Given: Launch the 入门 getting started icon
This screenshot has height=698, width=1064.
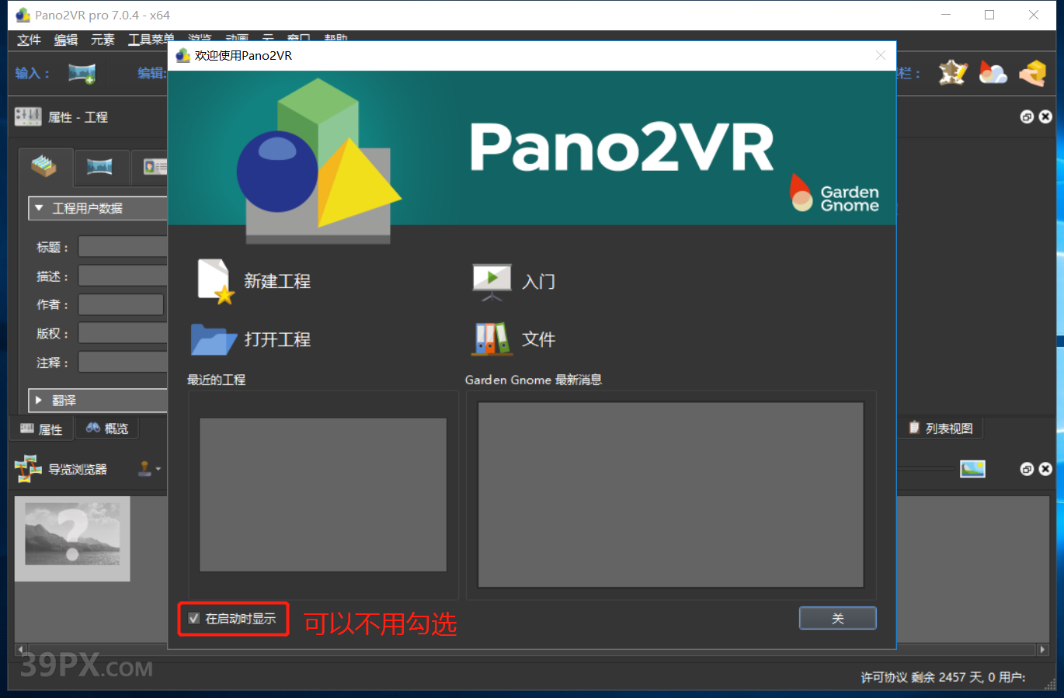Looking at the screenshot, I should point(492,281).
